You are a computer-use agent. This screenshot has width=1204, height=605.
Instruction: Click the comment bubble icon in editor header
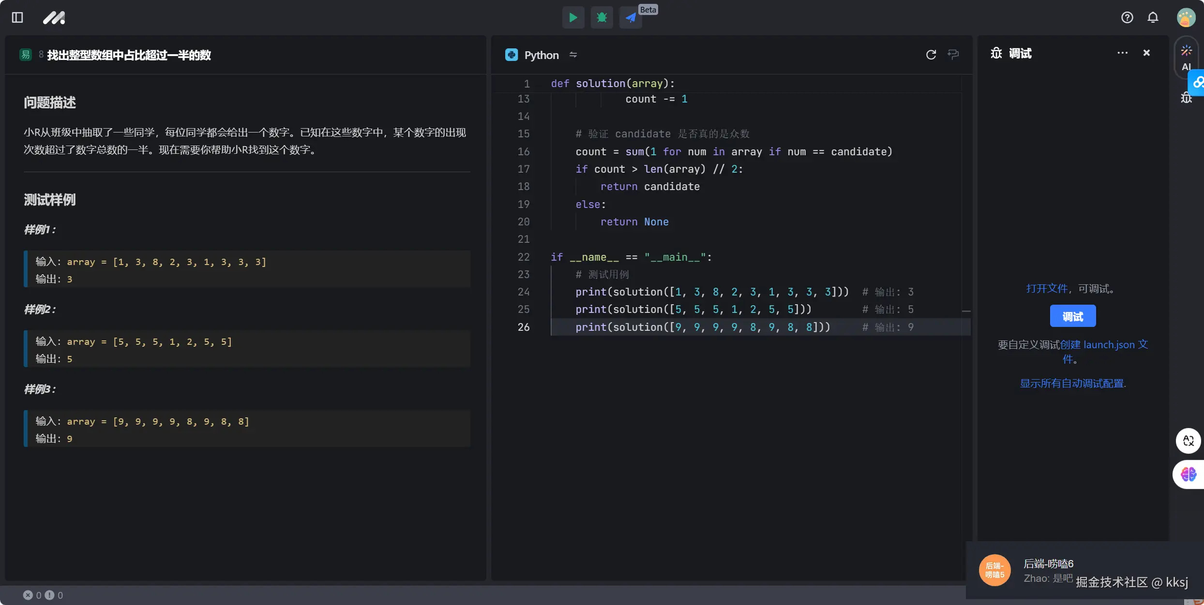[x=953, y=55]
